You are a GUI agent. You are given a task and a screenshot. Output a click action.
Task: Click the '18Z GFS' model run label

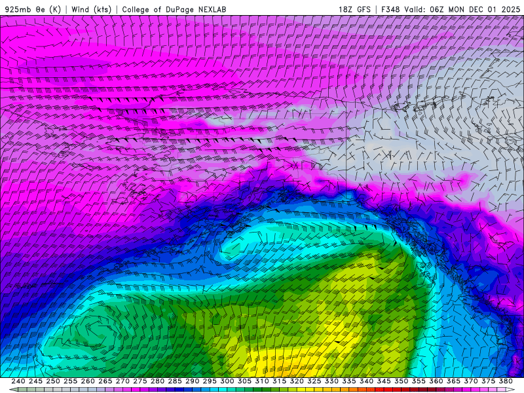tap(354, 9)
